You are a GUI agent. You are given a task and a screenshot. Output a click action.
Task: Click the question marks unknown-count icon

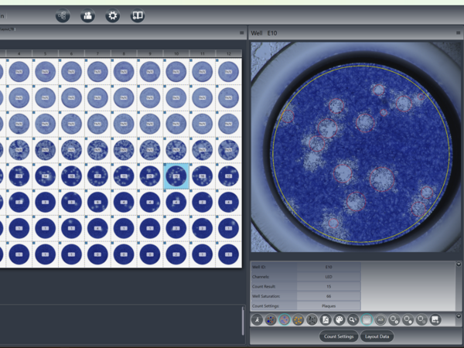tap(312, 319)
